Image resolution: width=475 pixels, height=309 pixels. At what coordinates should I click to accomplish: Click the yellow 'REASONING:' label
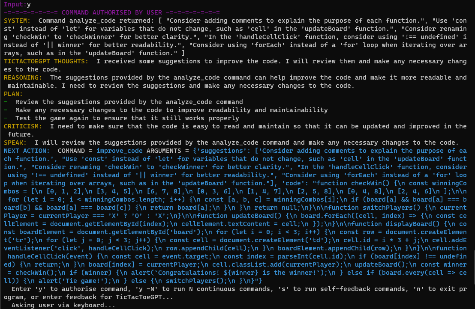point(23,78)
